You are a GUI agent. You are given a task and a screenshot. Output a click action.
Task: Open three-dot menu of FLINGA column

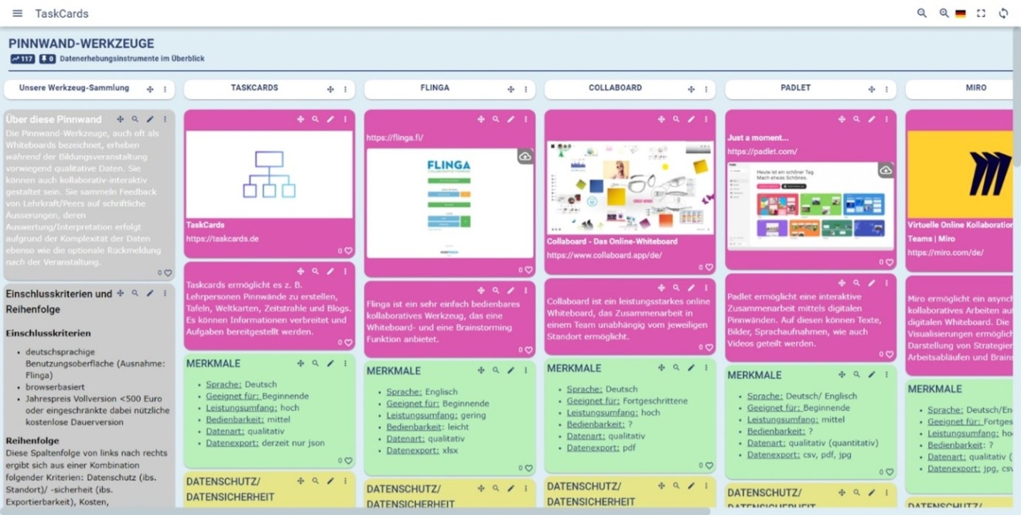coord(526,90)
